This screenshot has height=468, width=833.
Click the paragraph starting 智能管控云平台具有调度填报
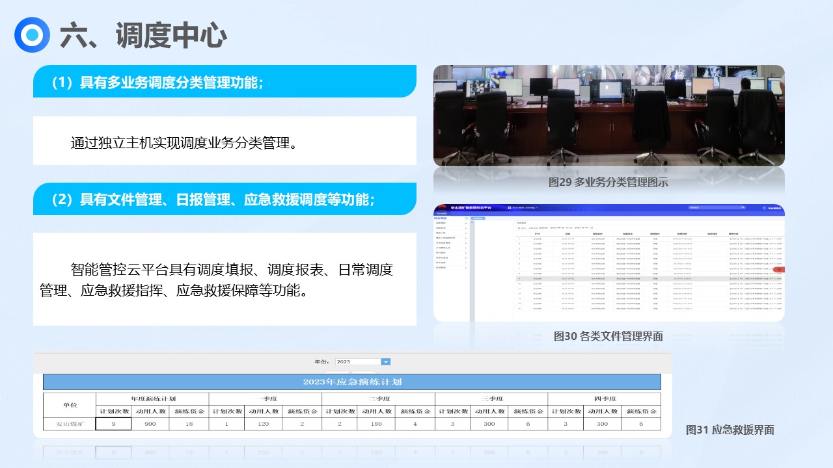click(217, 279)
